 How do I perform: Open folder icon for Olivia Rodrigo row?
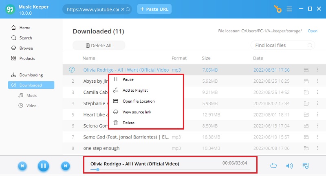pyautogui.click(x=306, y=70)
